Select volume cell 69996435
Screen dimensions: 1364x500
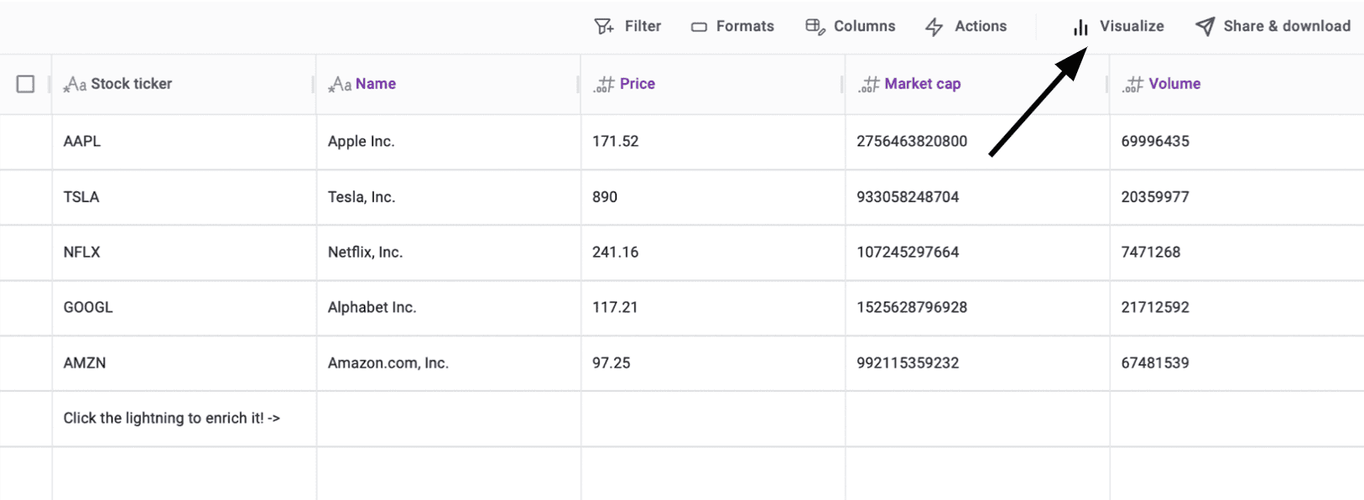tap(1237, 142)
